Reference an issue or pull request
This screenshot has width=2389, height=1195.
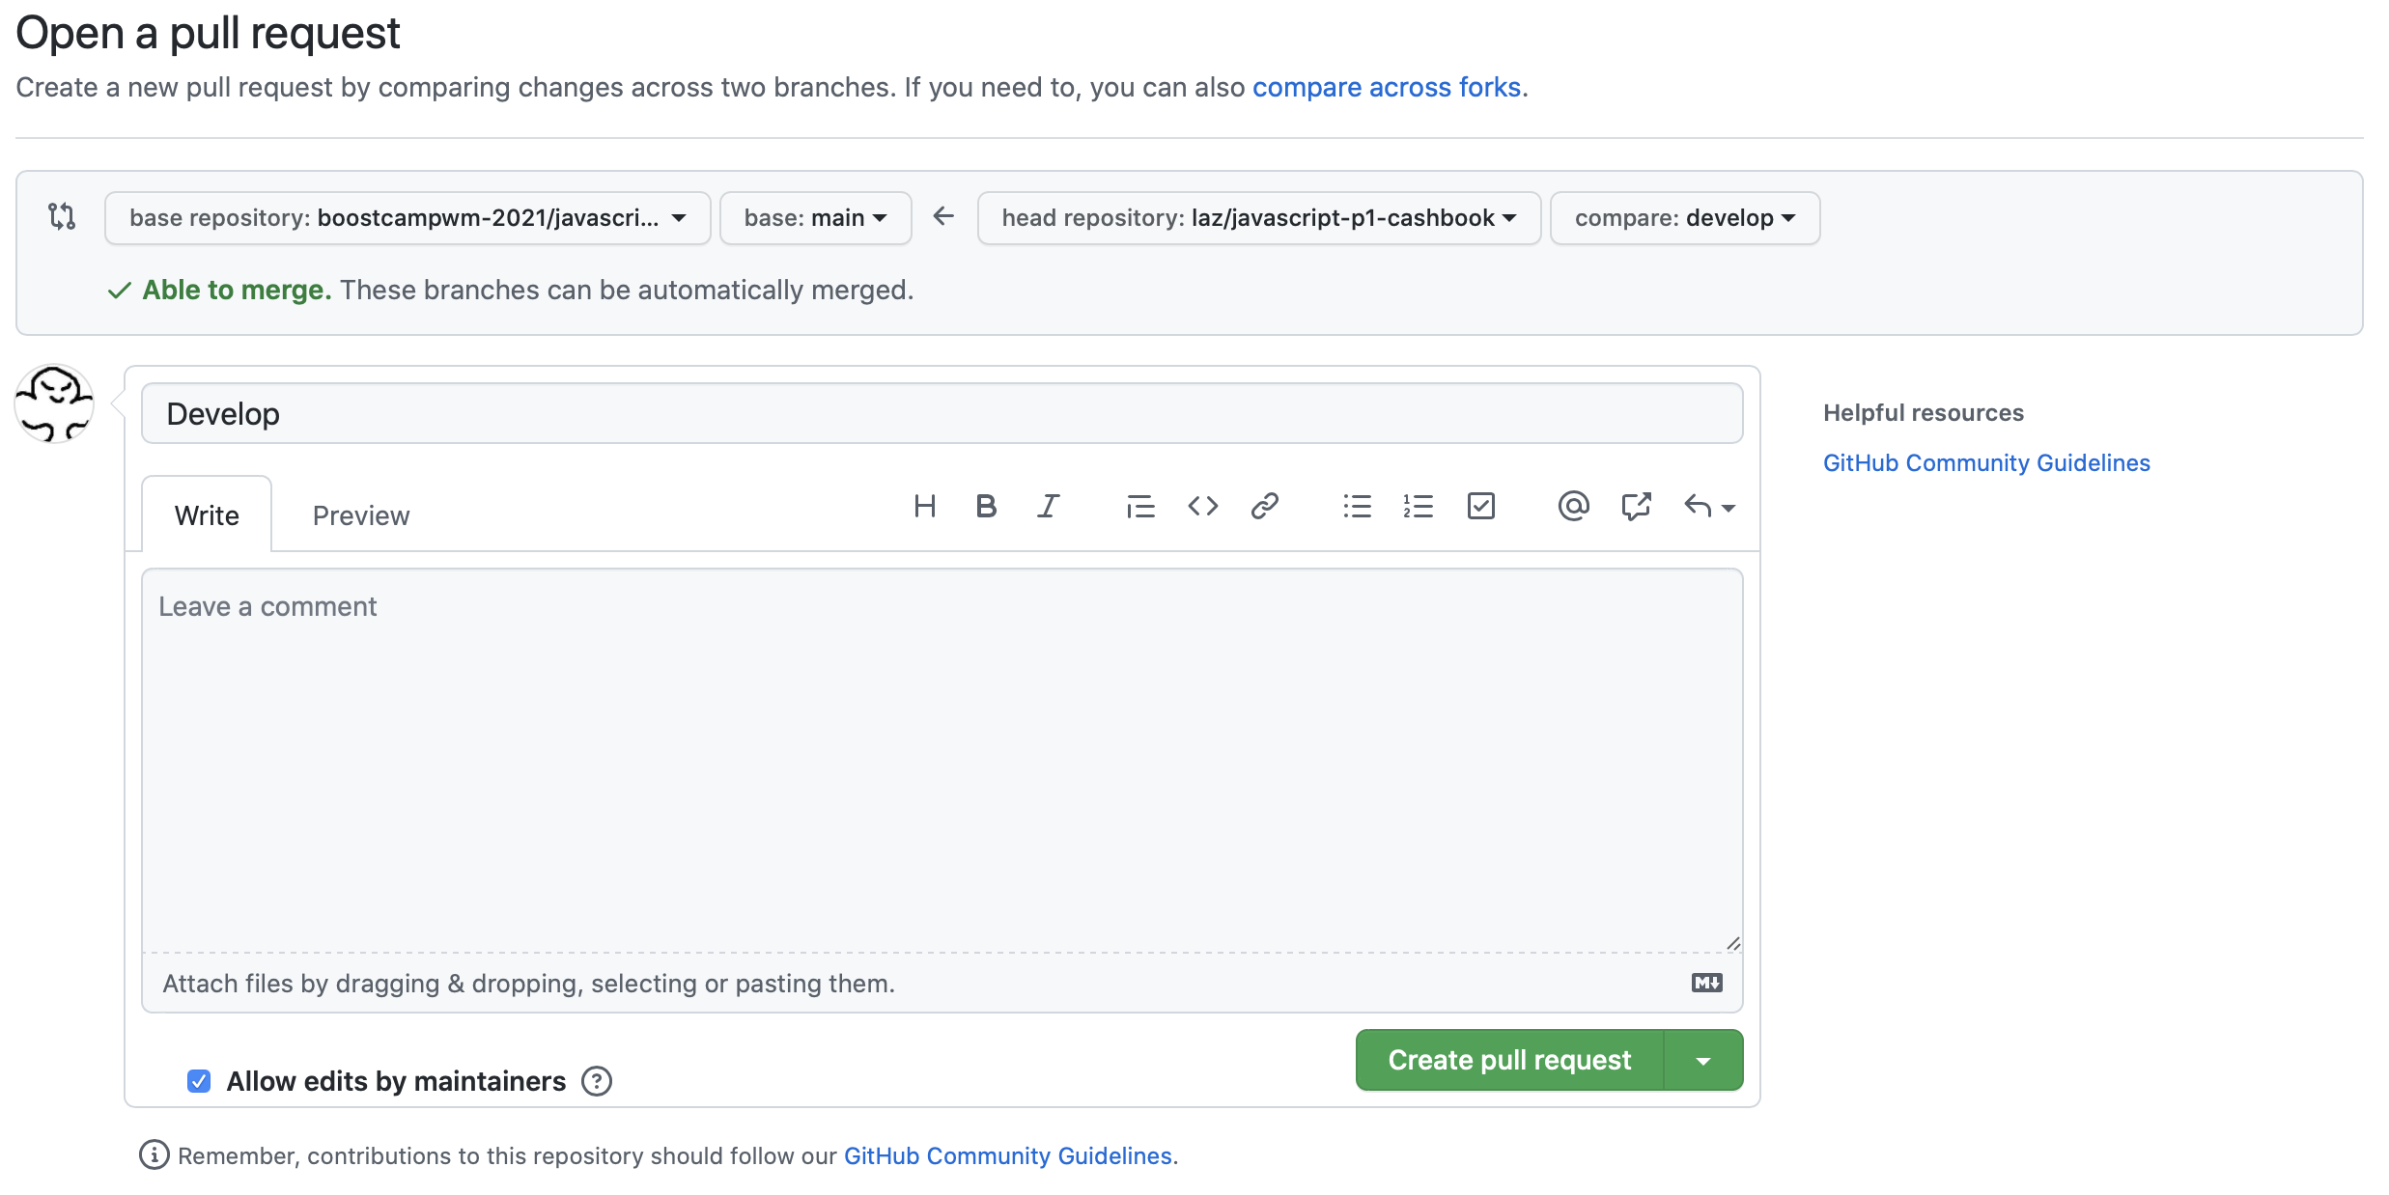pos(1636,506)
